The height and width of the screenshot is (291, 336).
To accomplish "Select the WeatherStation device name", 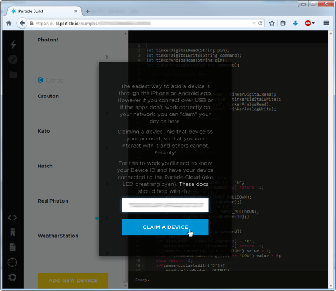I will point(58,236).
